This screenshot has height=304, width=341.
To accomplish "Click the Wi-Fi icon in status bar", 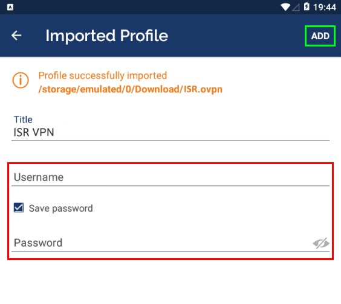I will (x=285, y=7).
